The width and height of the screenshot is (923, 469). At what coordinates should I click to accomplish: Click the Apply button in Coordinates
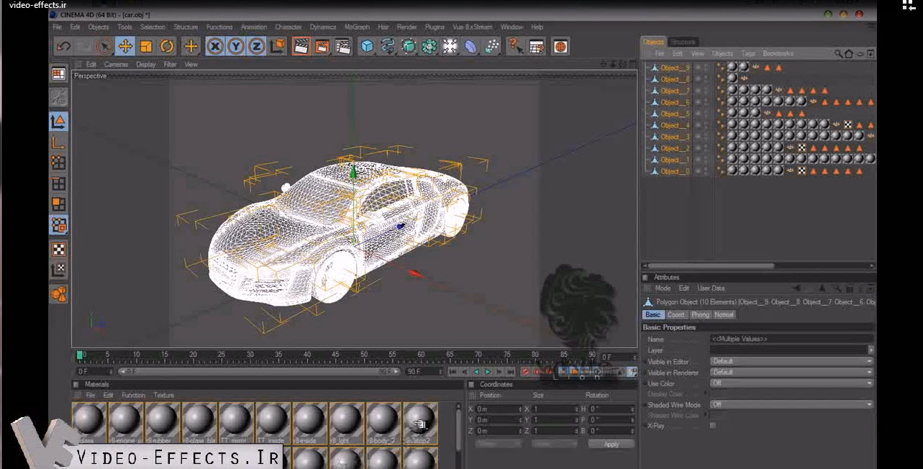(611, 445)
